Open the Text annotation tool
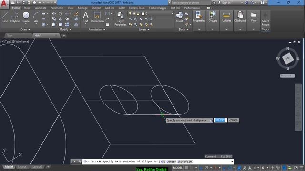This screenshot has width=305, height=171. [86, 17]
